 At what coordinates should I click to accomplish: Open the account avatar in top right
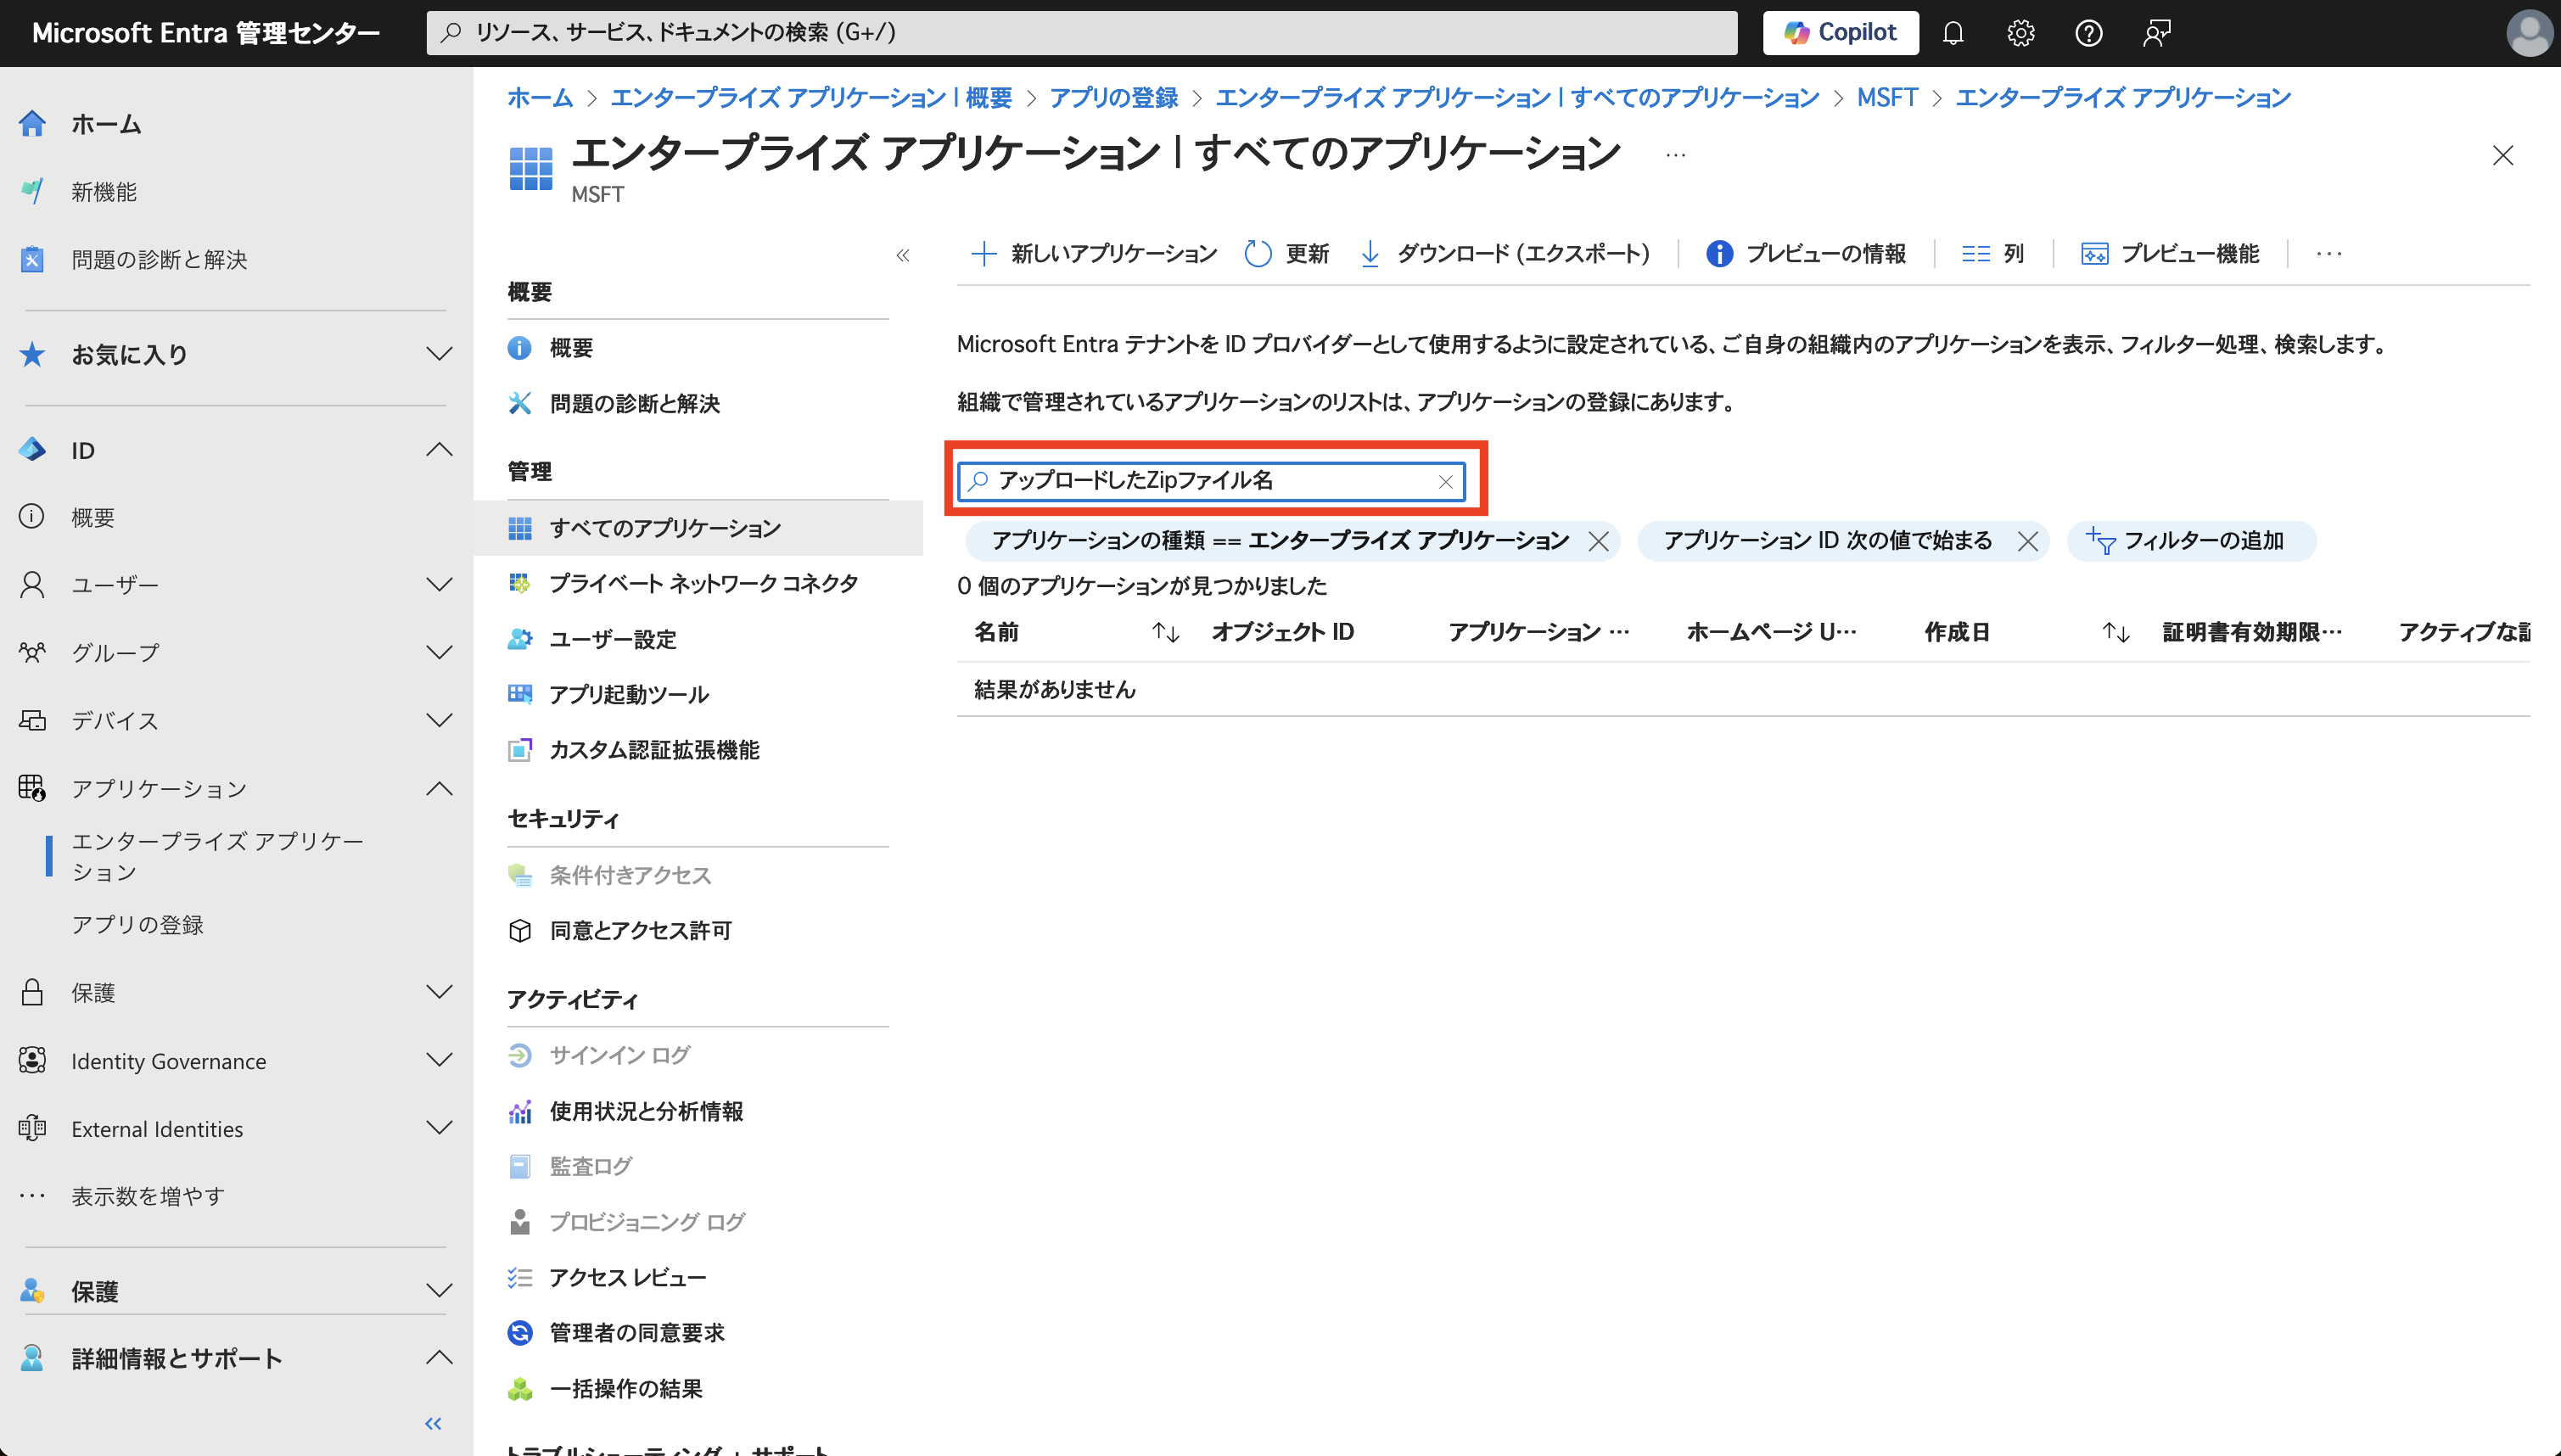[x=2530, y=33]
